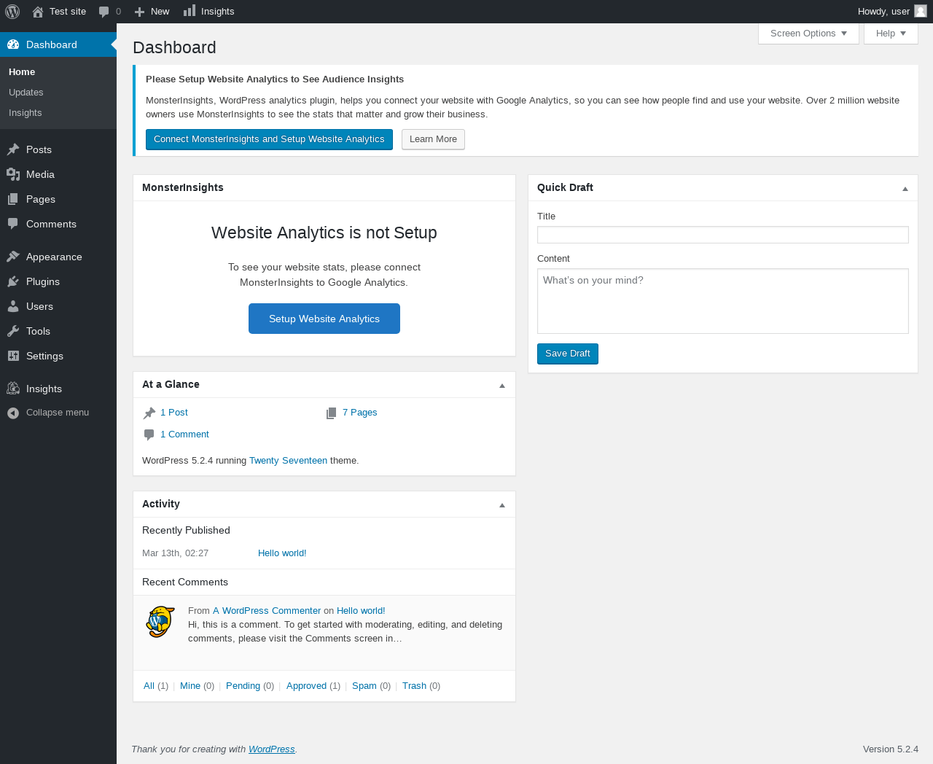
Task: Click the plus icon for New content
Action: pyautogui.click(x=140, y=12)
